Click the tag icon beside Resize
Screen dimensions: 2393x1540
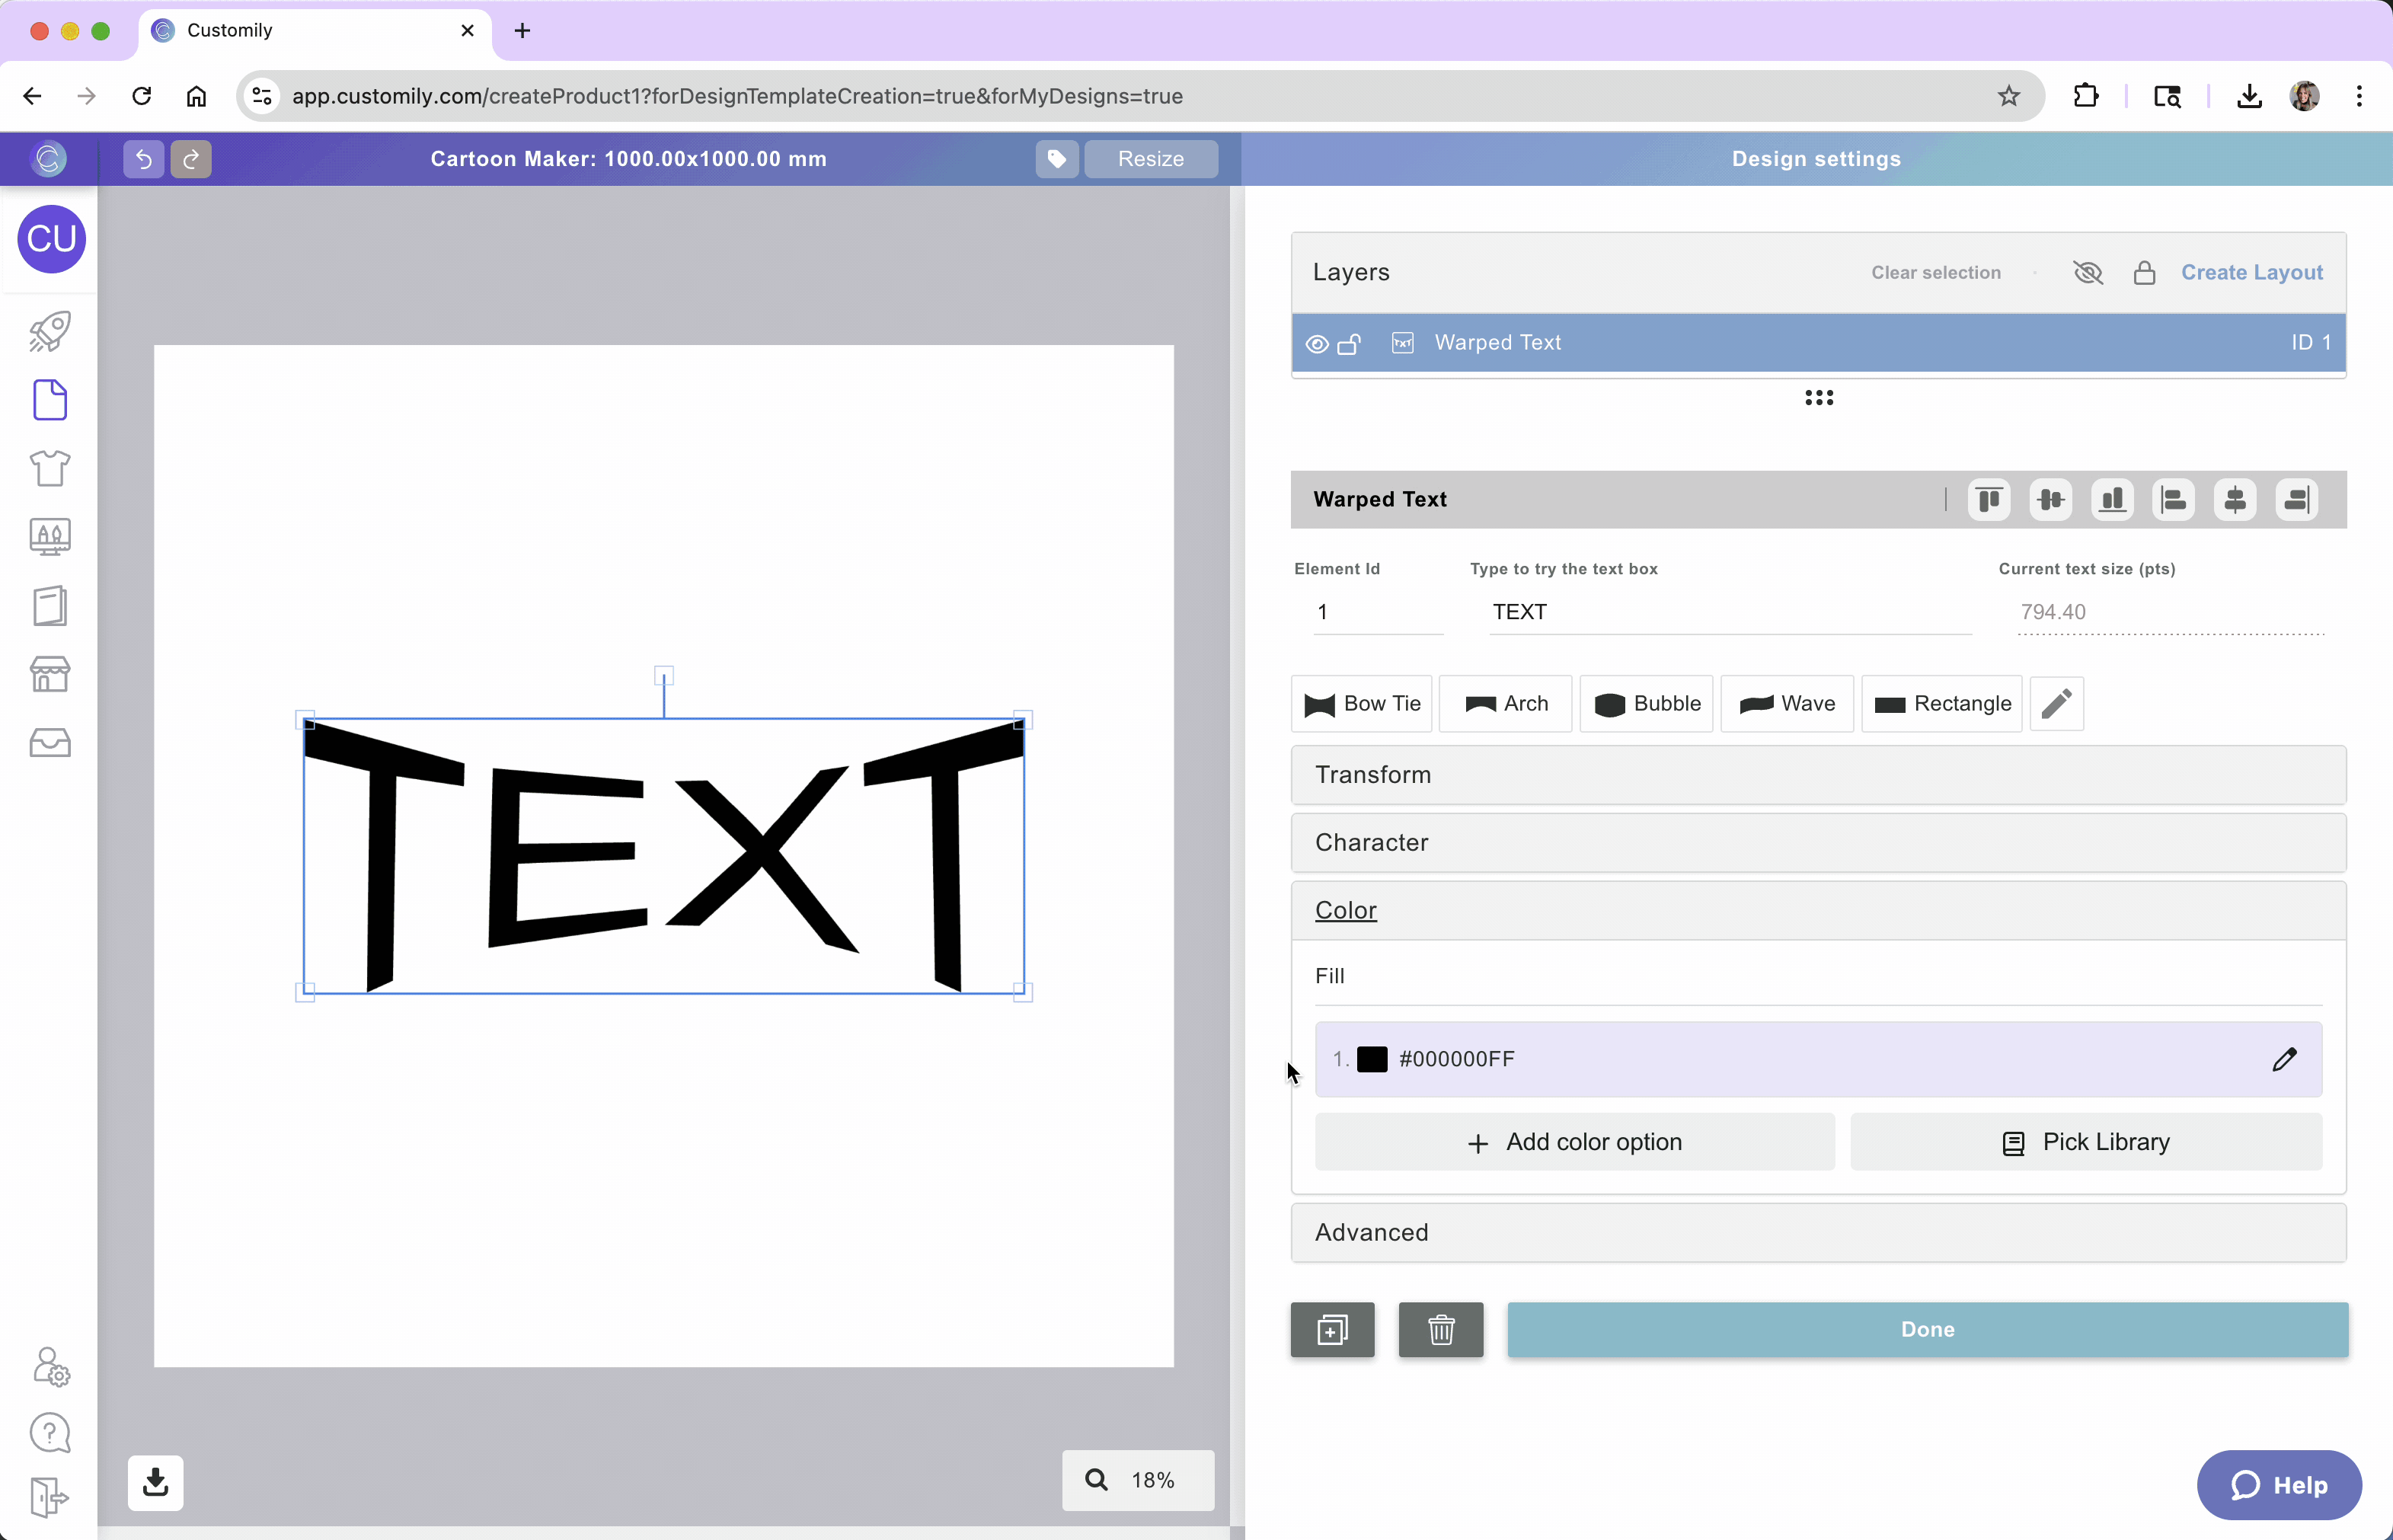(x=1056, y=159)
